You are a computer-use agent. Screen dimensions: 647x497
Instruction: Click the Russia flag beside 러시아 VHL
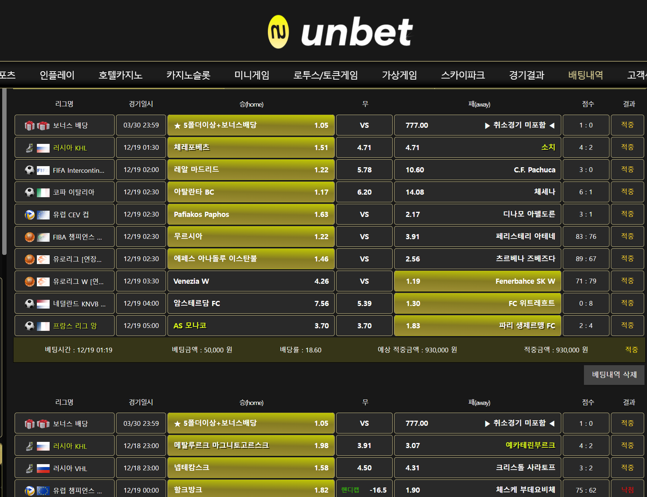point(43,469)
